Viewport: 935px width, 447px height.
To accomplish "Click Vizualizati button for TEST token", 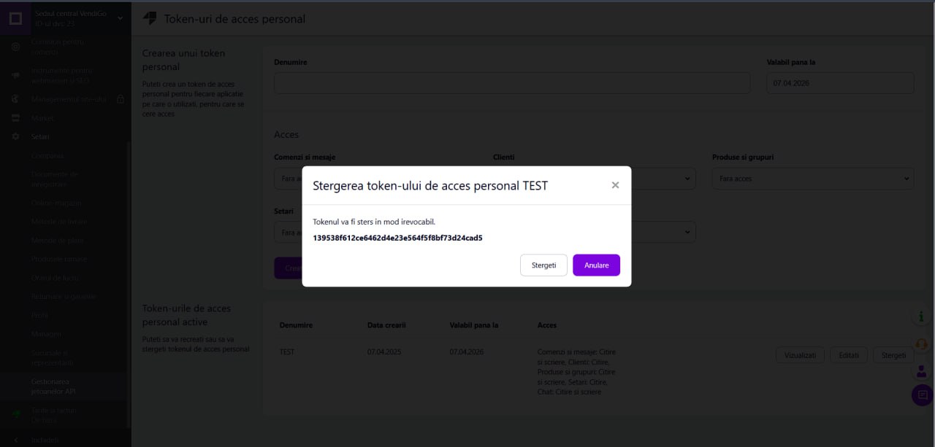I will pos(800,355).
